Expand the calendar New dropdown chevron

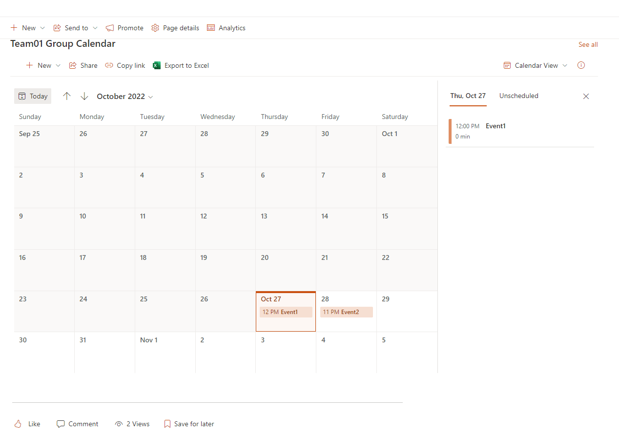click(58, 65)
